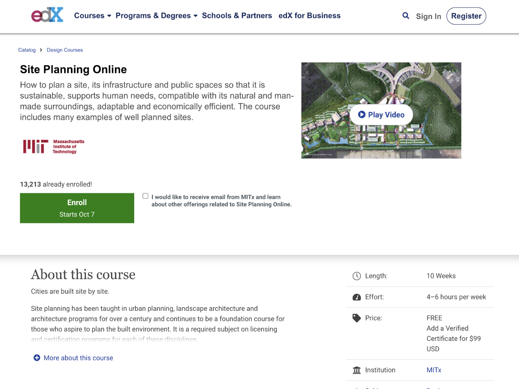Image resolution: width=519 pixels, height=389 pixels.
Task: Open the MITx institution link
Action: coord(434,370)
